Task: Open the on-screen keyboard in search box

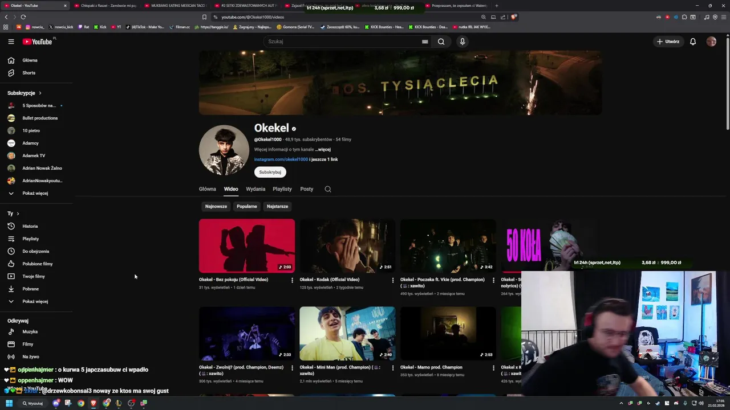Action: (x=425, y=42)
